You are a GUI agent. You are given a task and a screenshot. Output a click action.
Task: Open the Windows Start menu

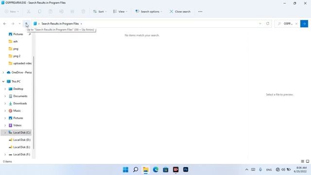coord(125,170)
